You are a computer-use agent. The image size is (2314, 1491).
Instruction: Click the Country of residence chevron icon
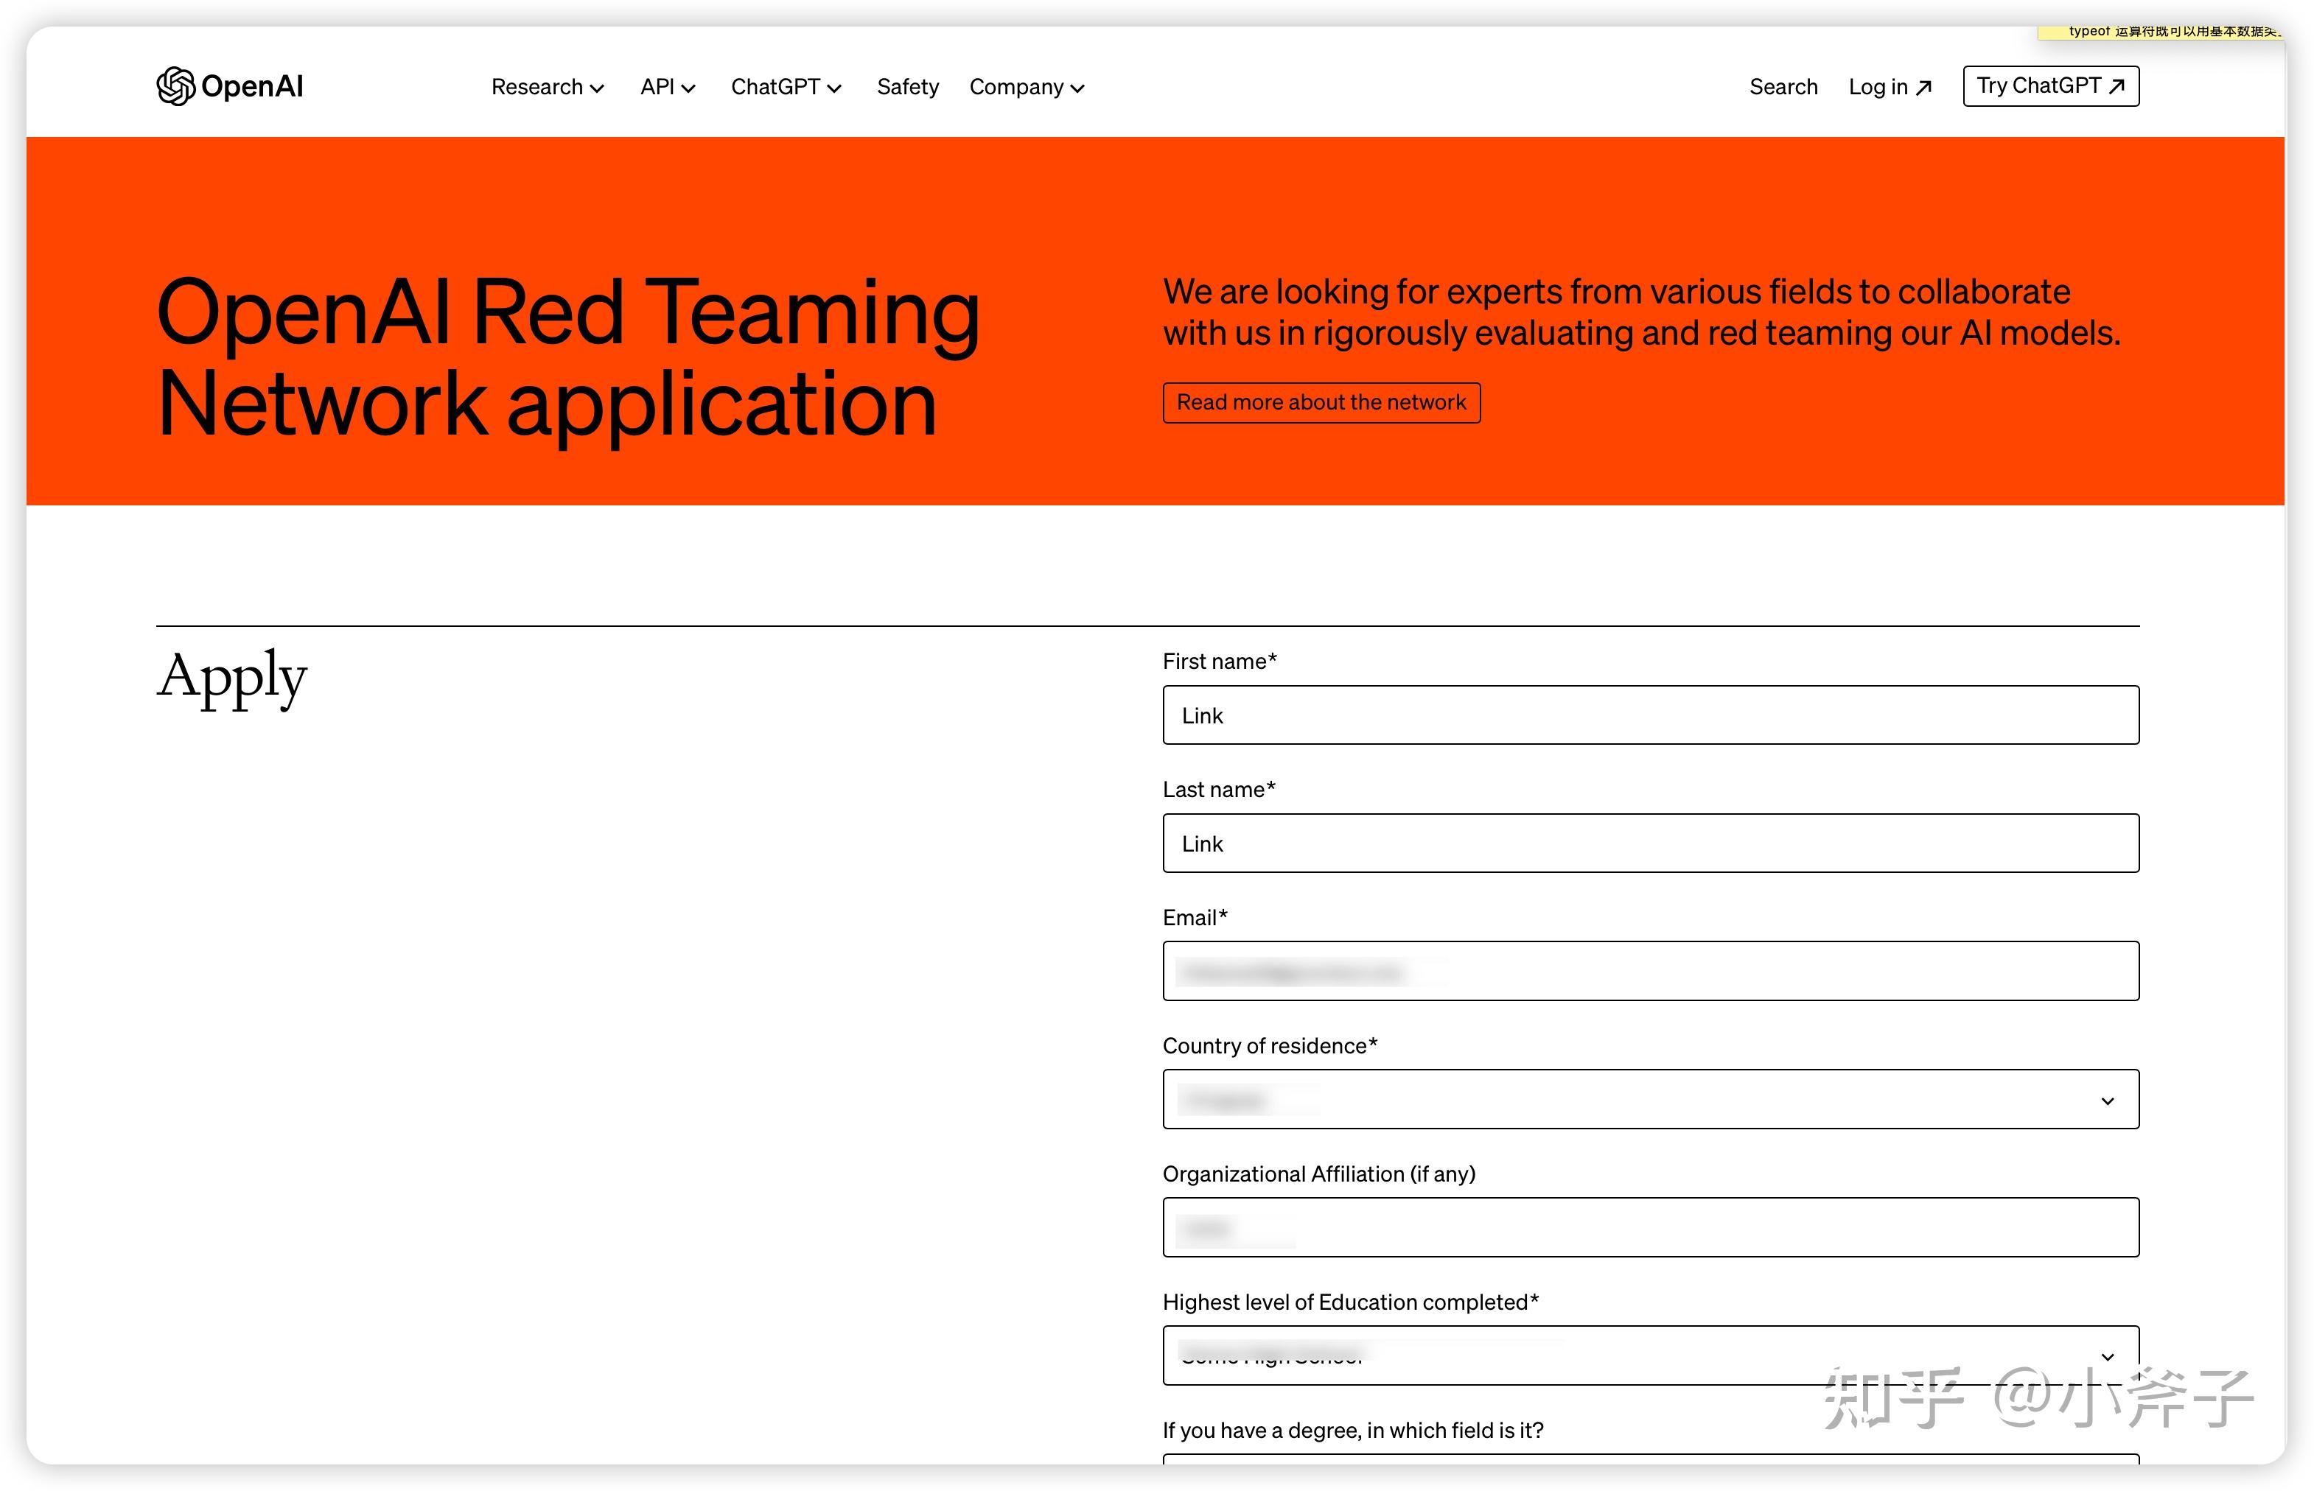click(x=2107, y=1101)
